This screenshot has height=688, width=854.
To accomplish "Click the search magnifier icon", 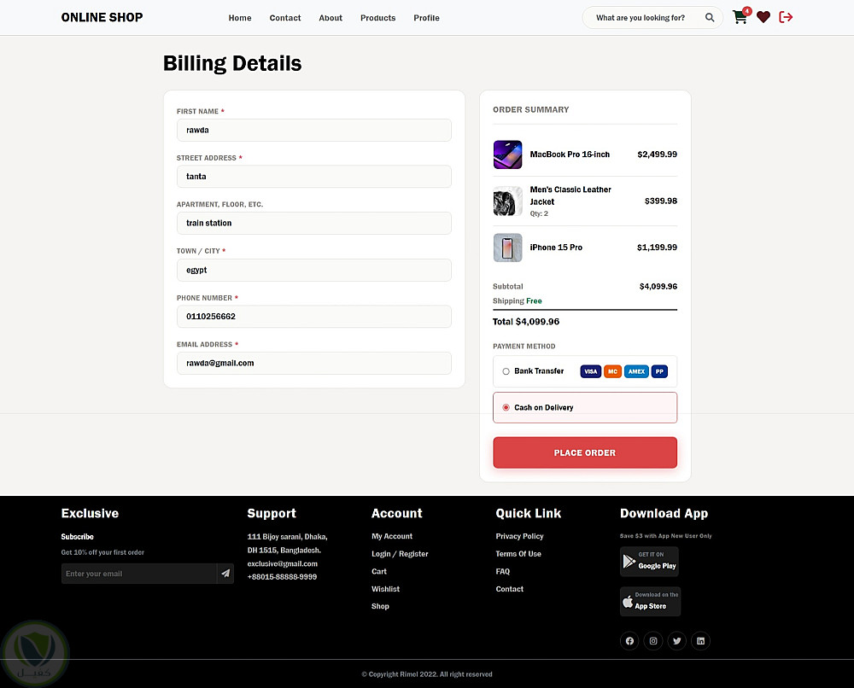I will pos(710,17).
